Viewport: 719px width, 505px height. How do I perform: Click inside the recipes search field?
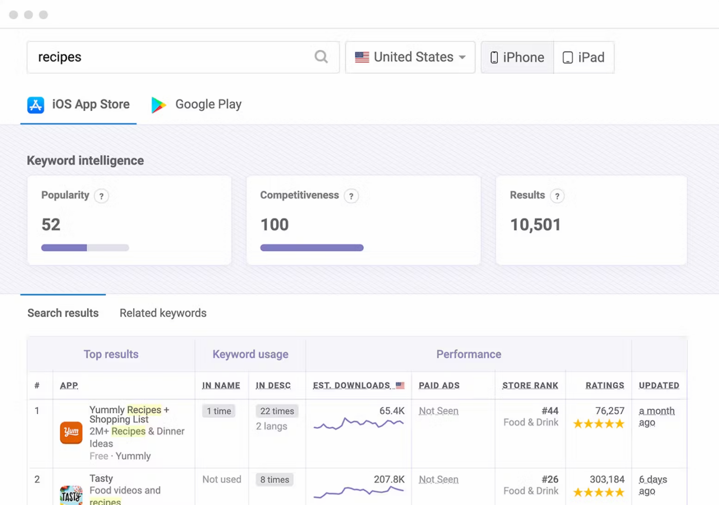click(154, 57)
